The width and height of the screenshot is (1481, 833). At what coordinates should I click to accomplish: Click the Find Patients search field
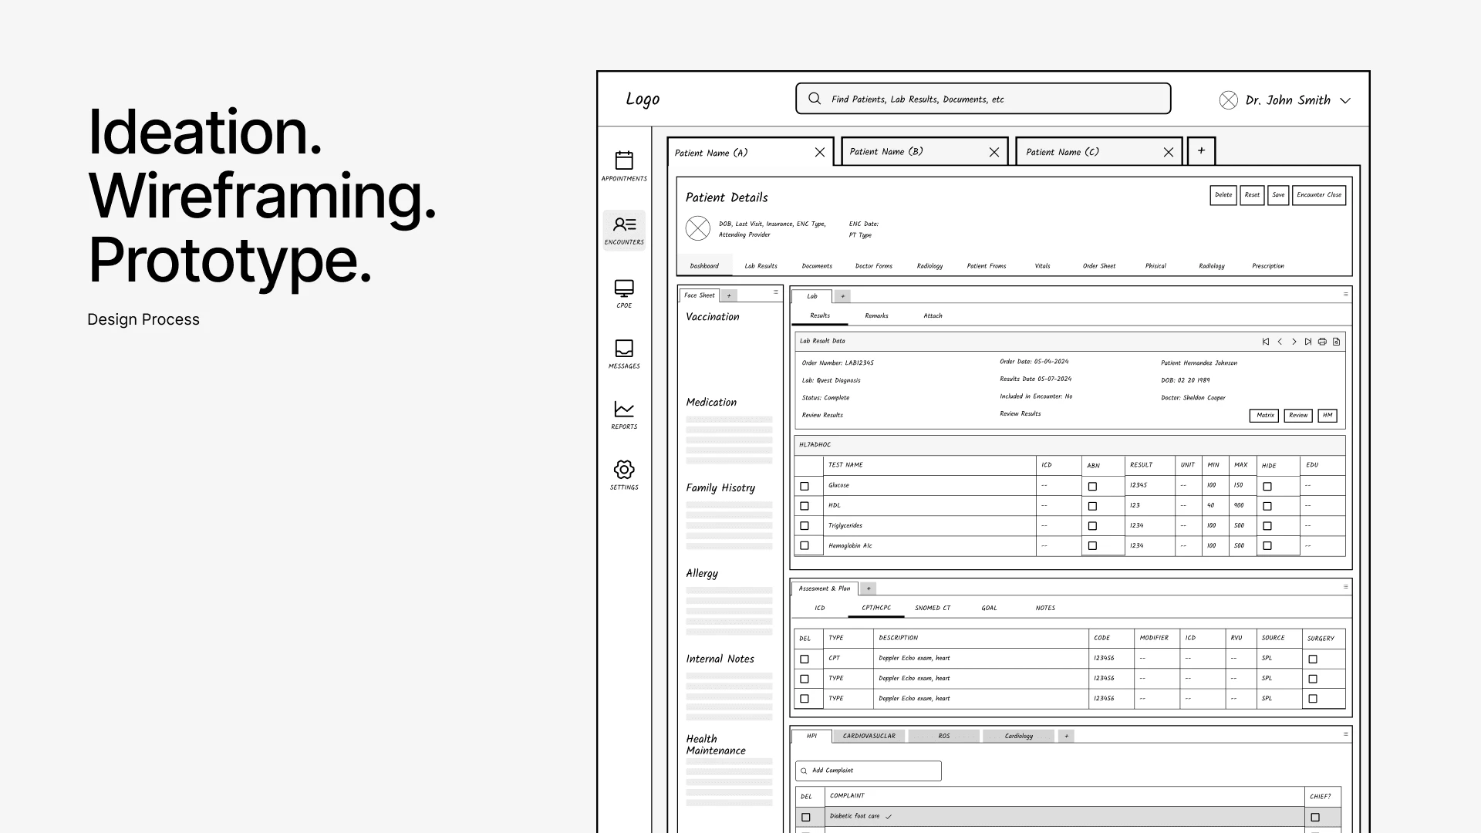(x=983, y=99)
